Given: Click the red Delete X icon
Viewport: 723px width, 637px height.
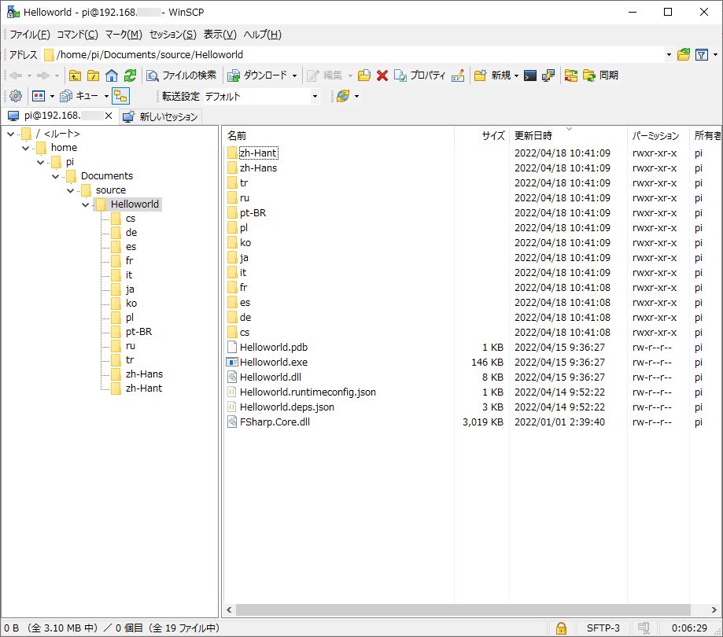Looking at the screenshot, I should (x=382, y=75).
